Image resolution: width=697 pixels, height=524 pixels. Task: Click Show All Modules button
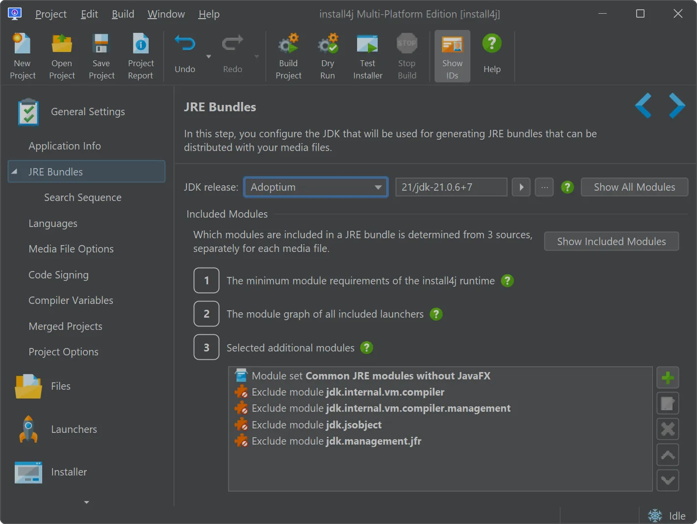(635, 187)
